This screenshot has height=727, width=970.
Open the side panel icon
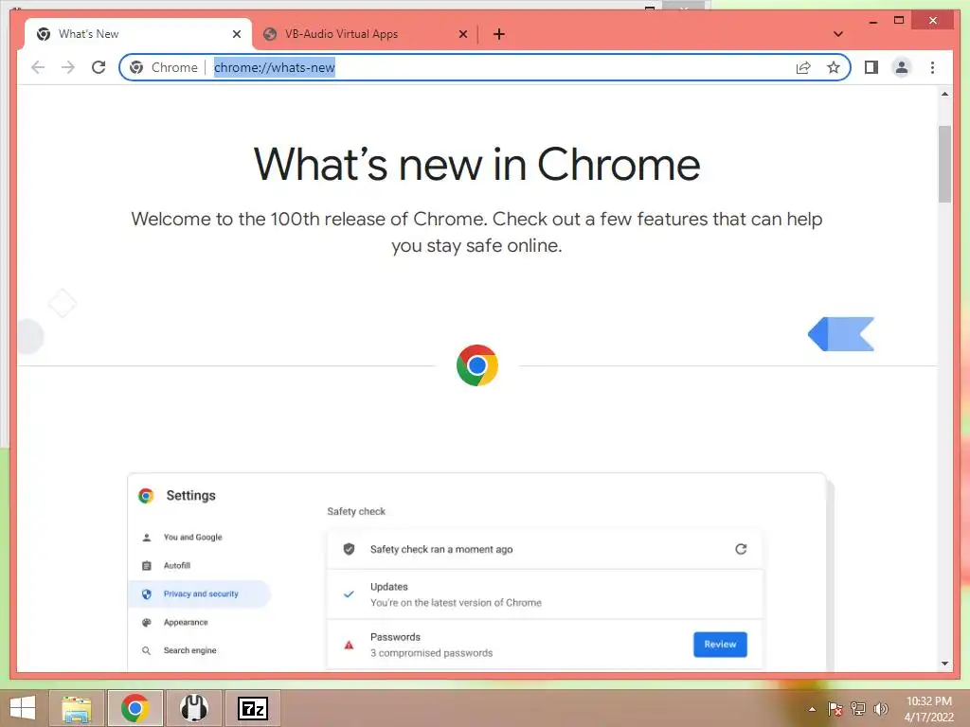click(871, 67)
